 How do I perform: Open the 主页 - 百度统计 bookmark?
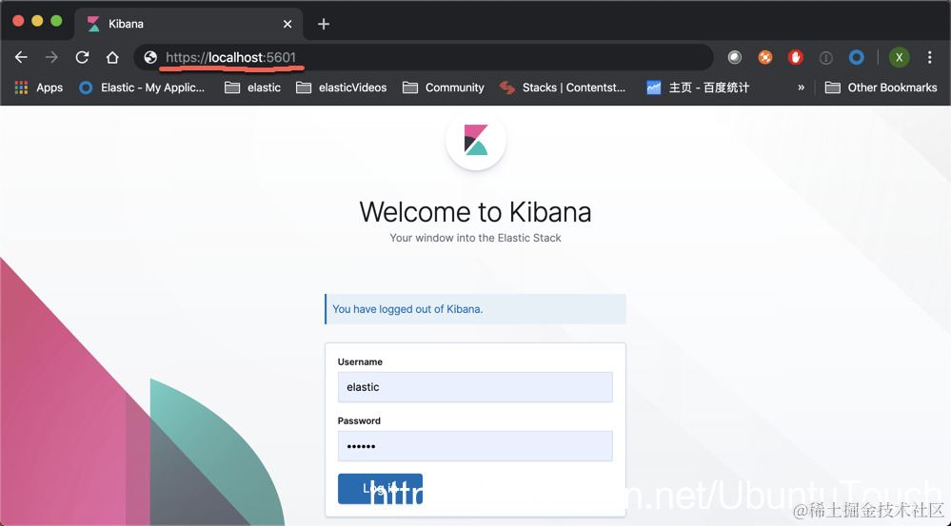click(x=698, y=88)
